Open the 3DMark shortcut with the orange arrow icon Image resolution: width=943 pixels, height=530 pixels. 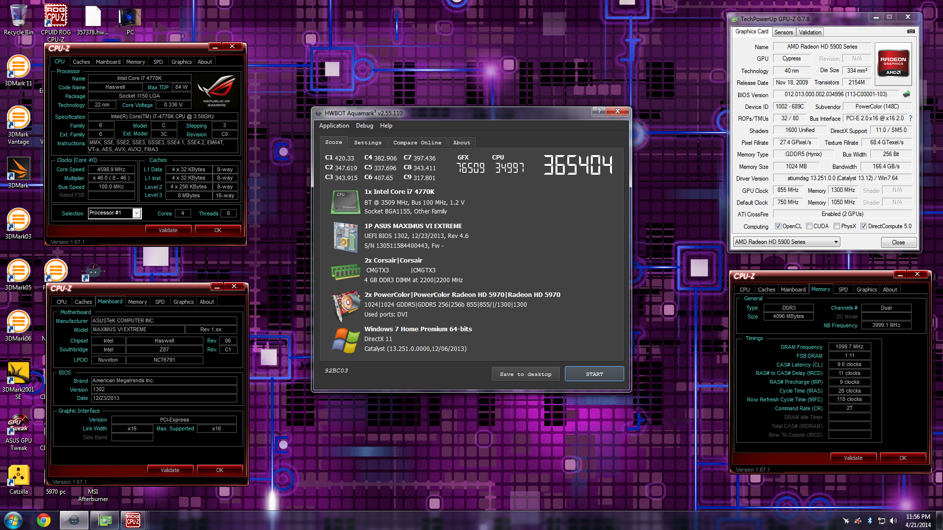(18, 173)
